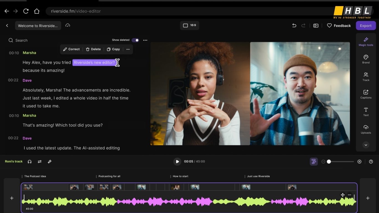Toggle the Show deleted switch
Image resolution: width=379 pixels, height=213 pixels.
(x=135, y=40)
